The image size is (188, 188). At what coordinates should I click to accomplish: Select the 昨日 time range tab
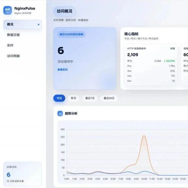pos(73,98)
